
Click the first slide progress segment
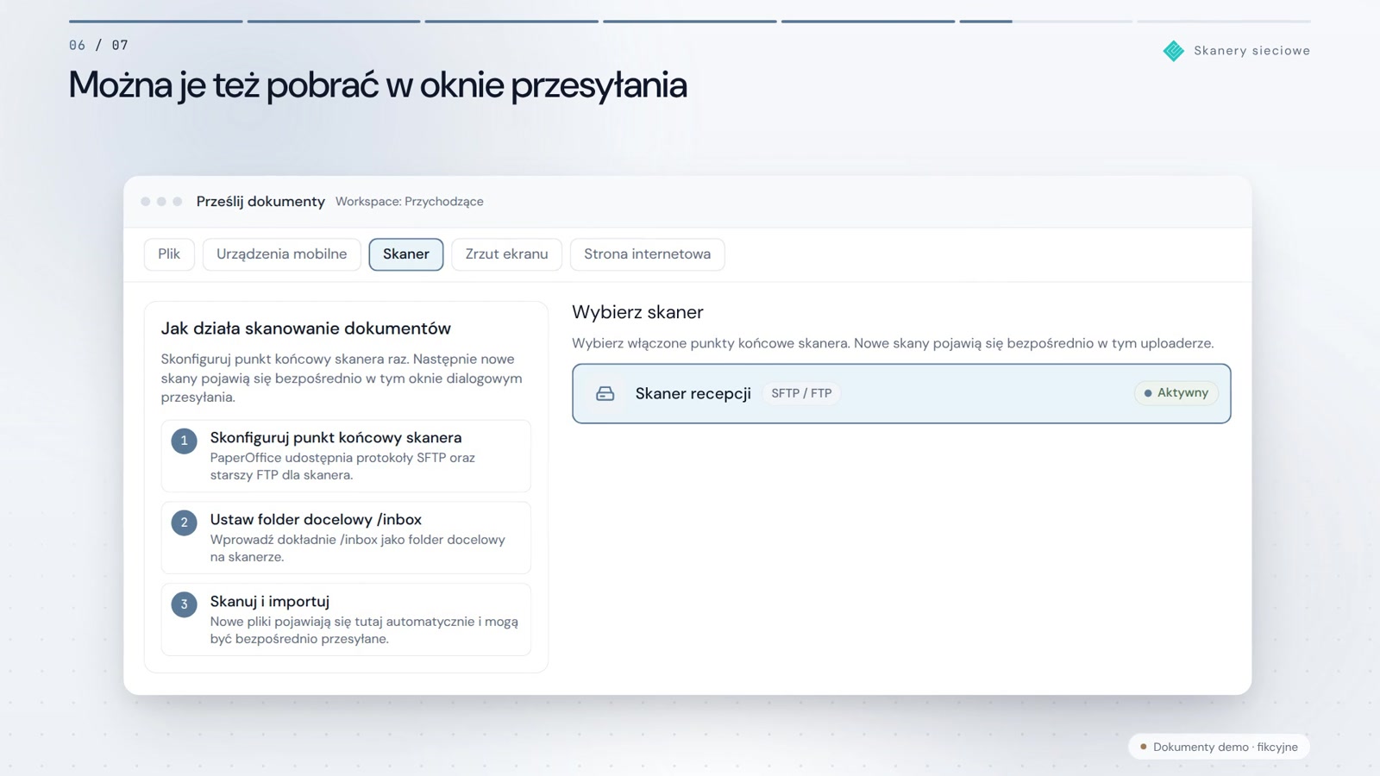[x=156, y=21]
